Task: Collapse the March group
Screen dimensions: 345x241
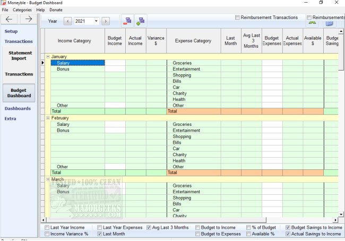Action: pos(48,179)
